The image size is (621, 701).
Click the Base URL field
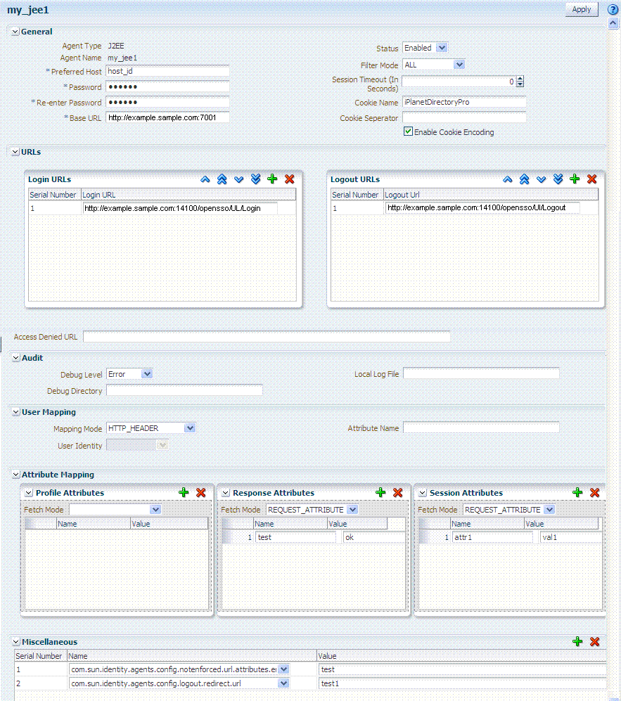(167, 117)
